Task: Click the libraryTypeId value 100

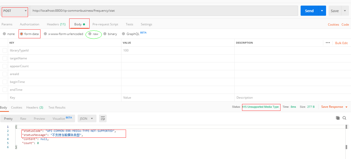Action: [x=126, y=50]
